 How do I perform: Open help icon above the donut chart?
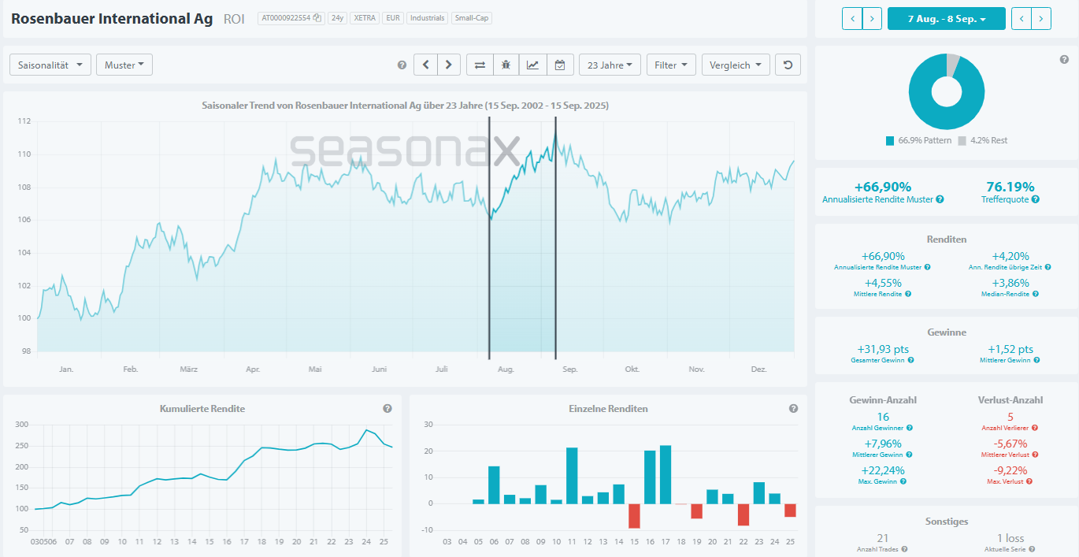pos(1064,59)
